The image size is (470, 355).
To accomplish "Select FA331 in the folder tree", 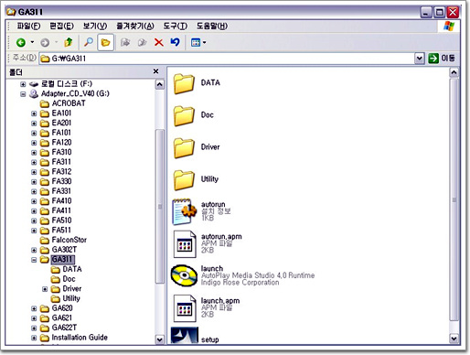I will point(56,191).
